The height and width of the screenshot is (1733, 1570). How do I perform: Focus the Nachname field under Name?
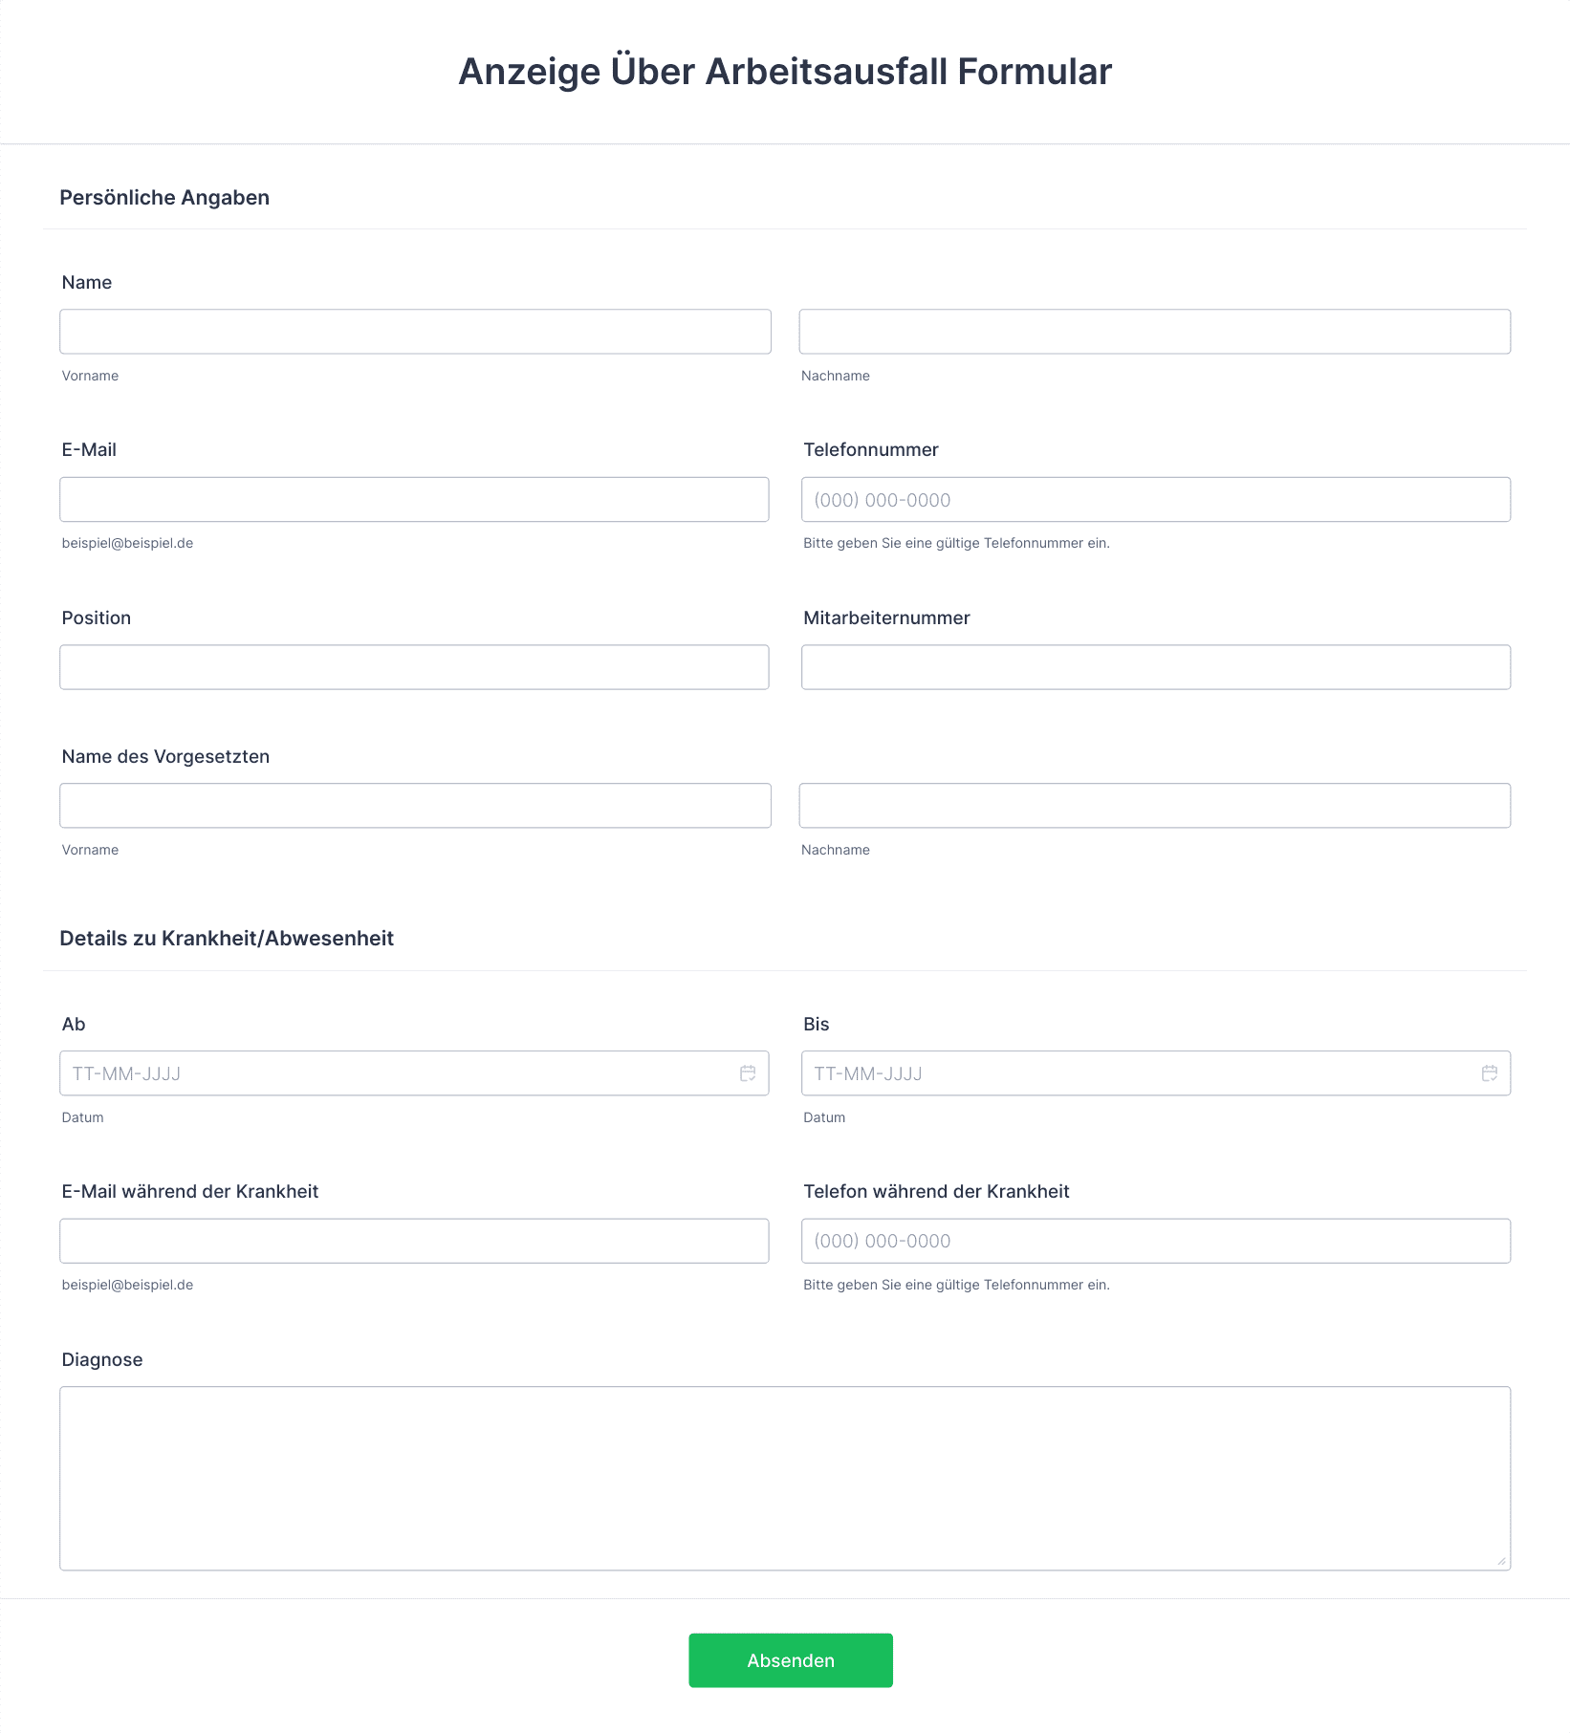point(1155,332)
